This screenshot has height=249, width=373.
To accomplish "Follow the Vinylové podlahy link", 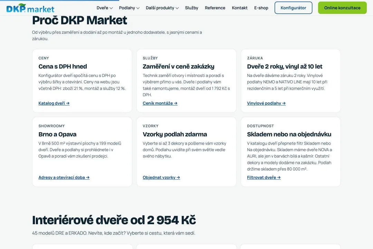I will pos(266,103).
